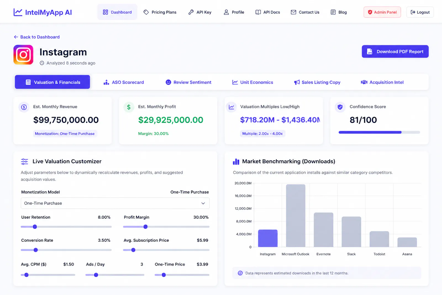Click the Unit Economics line chart icon
This screenshot has width=442, height=295.
coord(235,82)
